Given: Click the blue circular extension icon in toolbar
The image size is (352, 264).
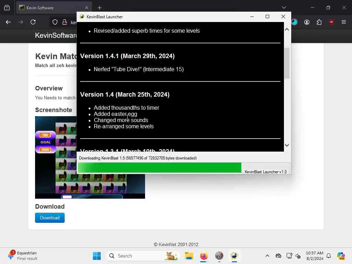Looking at the screenshot, I should point(294,22).
